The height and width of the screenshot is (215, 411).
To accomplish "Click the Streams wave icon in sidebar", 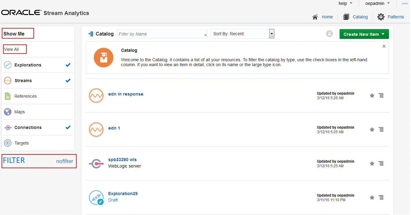I will pos(8,81).
